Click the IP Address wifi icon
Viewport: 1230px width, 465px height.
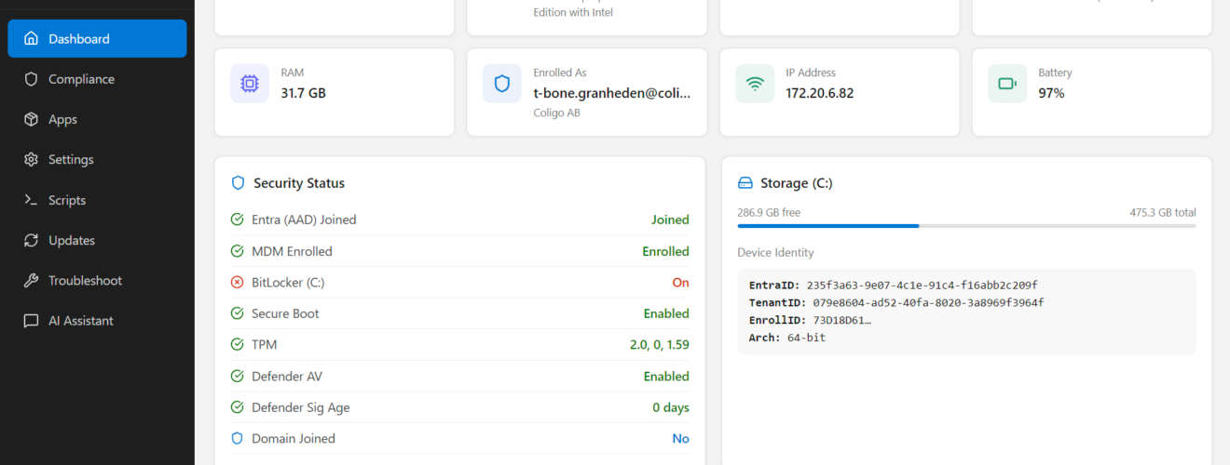(755, 84)
